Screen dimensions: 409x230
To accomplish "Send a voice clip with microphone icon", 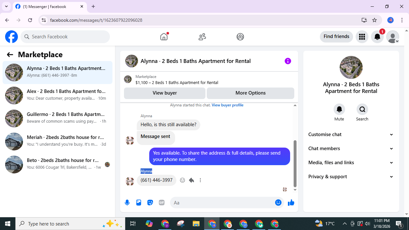I will click(x=127, y=203).
